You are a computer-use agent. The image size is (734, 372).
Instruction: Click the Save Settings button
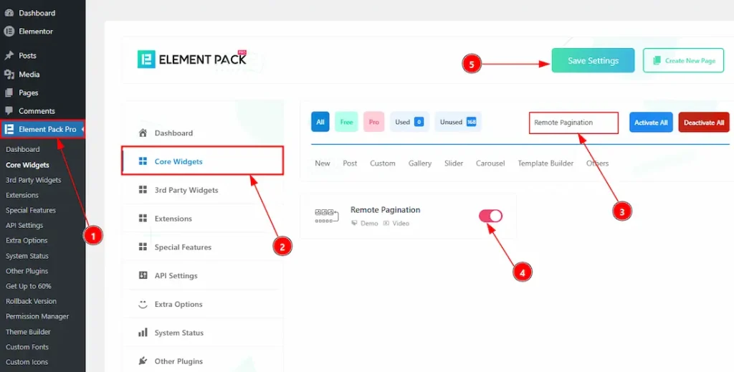[593, 60]
